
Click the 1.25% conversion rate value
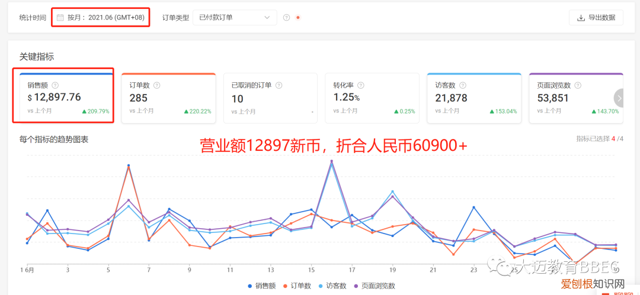pyautogui.click(x=346, y=98)
